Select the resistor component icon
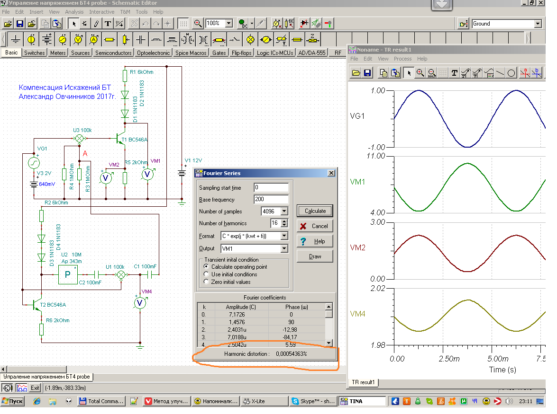This screenshot has width=557, height=414. tap(110, 39)
